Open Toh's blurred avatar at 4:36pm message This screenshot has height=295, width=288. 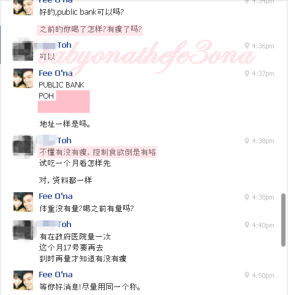click(x=23, y=51)
